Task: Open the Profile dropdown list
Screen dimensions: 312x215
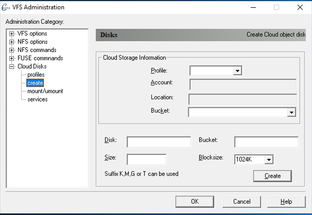Action: pyautogui.click(x=237, y=71)
